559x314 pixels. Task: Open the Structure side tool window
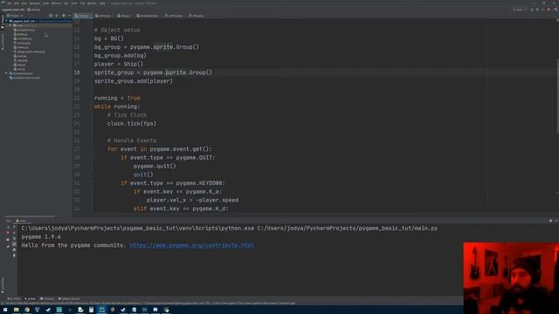pyautogui.click(x=3, y=42)
